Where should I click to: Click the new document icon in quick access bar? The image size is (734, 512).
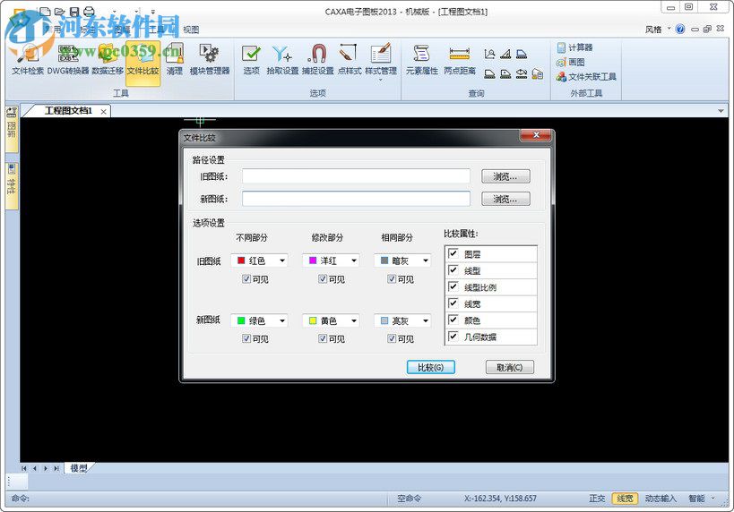45,12
